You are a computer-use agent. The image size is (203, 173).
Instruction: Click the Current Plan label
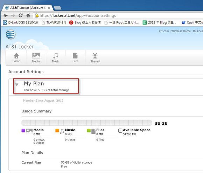point(31,162)
